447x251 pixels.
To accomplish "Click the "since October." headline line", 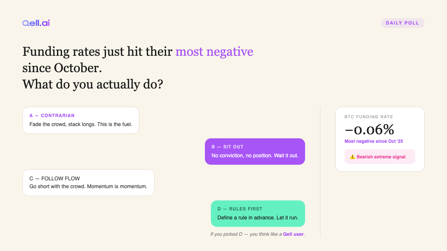I will click(x=62, y=68).
